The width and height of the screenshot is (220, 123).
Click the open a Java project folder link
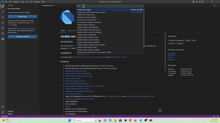point(25,28)
